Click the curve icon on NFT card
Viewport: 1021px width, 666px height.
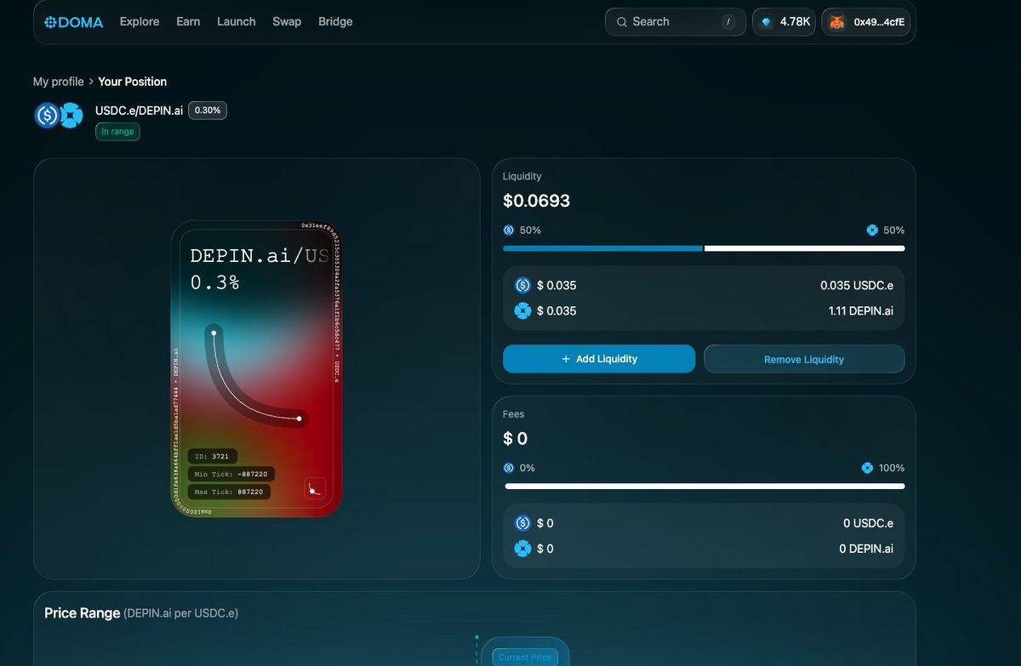316,488
